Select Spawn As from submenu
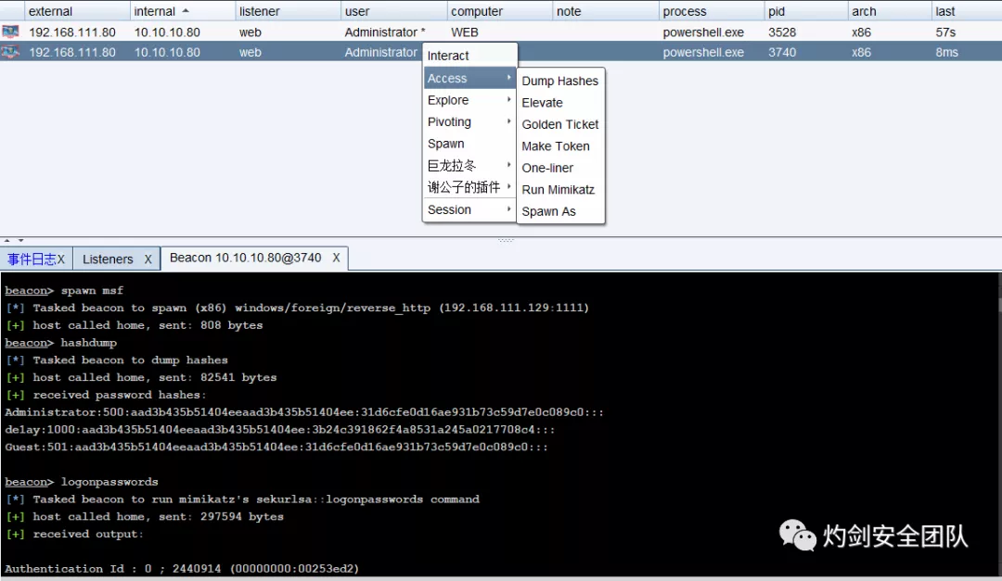The width and height of the screenshot is (1002, 581). pyautogui.click(x=559, y=211)
